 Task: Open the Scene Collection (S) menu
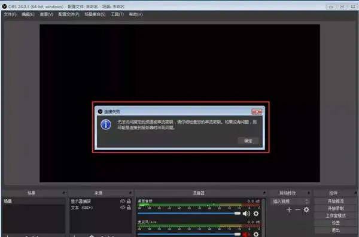click(95, 14)
